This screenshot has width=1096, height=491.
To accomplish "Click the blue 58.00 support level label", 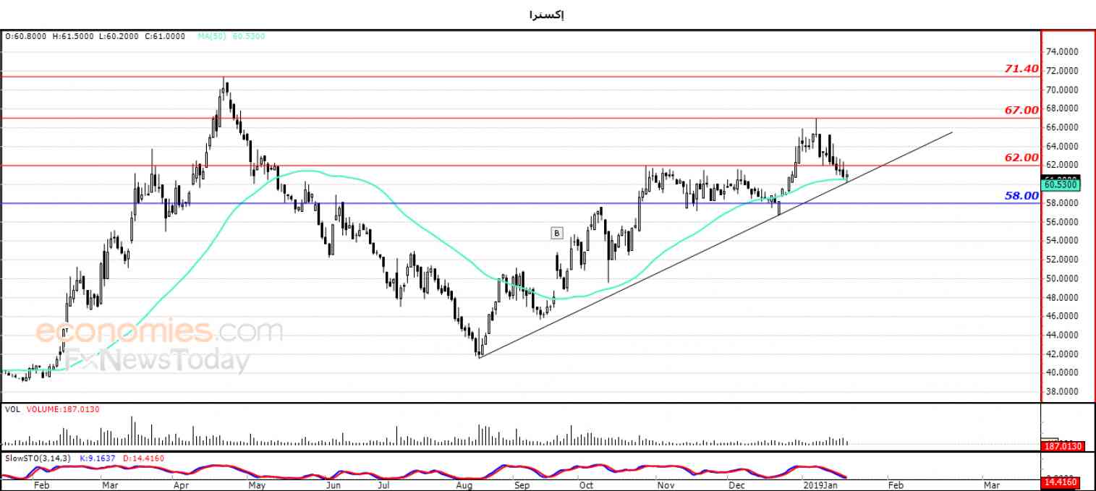I will point(1021,196).
